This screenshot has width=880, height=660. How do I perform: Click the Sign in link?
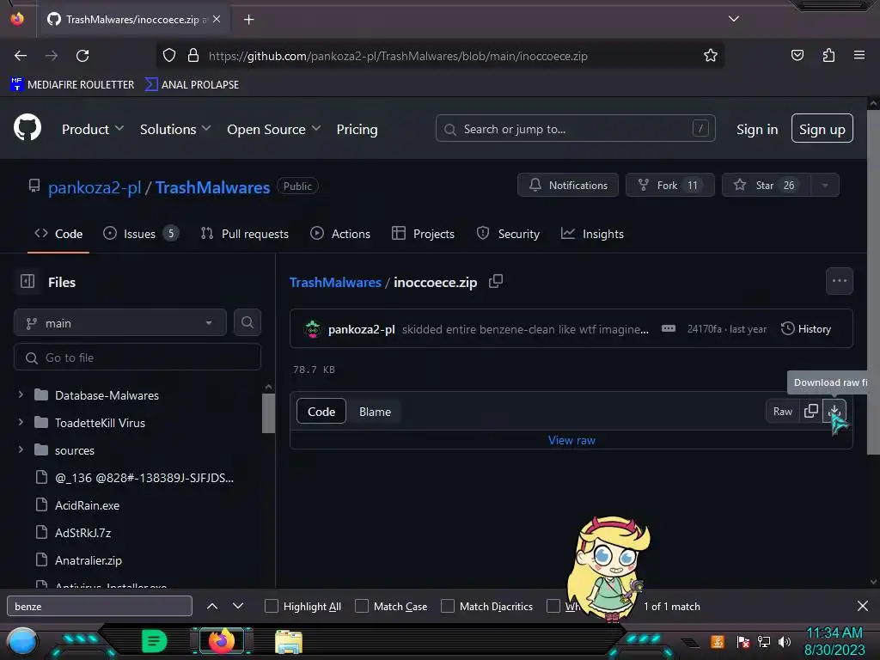point(757,129)
